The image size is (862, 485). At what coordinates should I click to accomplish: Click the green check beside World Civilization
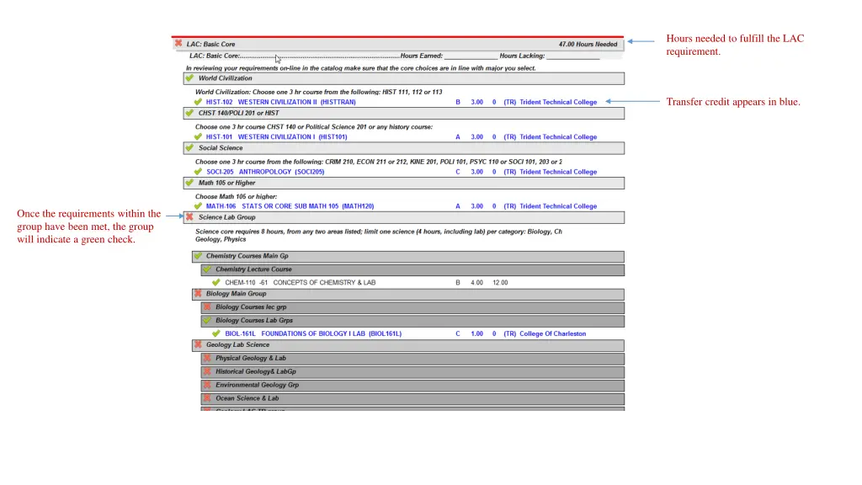[x=189, y=78]
